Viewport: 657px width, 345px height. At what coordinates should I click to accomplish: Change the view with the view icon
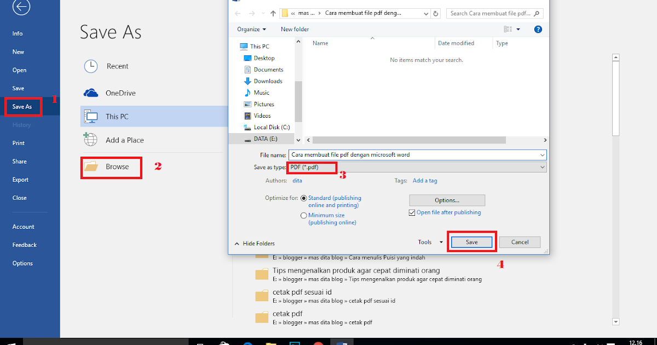click(508, 29)
